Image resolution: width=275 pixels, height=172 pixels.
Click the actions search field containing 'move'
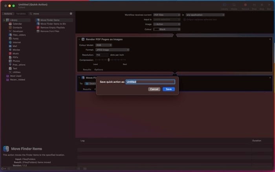(x=51, y=14)
